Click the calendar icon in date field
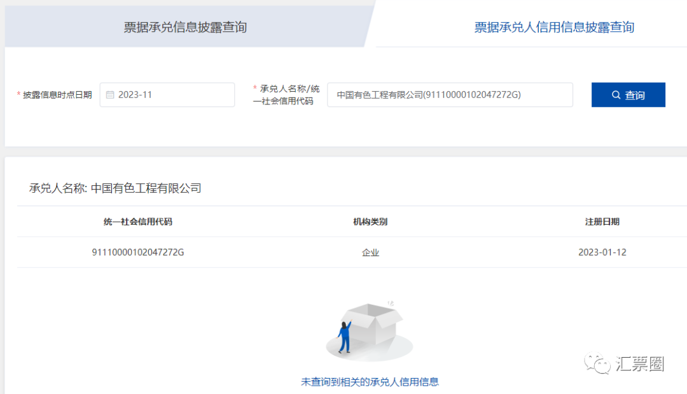This screenshot has width=687, height=394. pyautogui.click(x=110, y=95)
